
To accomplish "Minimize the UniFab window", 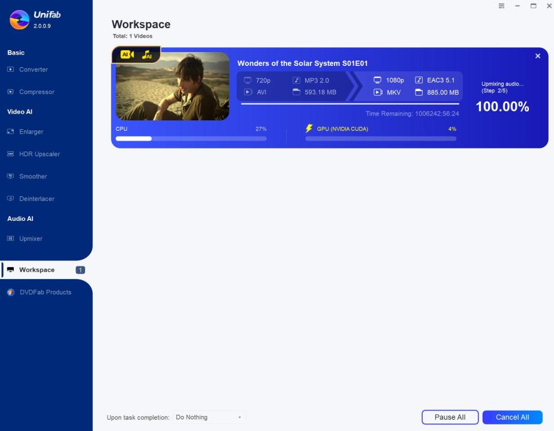I will 517,6.
